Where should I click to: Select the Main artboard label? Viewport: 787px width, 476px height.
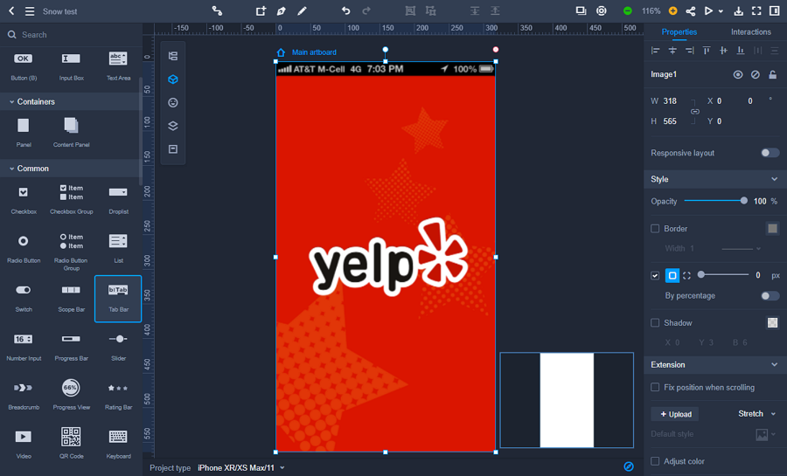click(314, 52)
